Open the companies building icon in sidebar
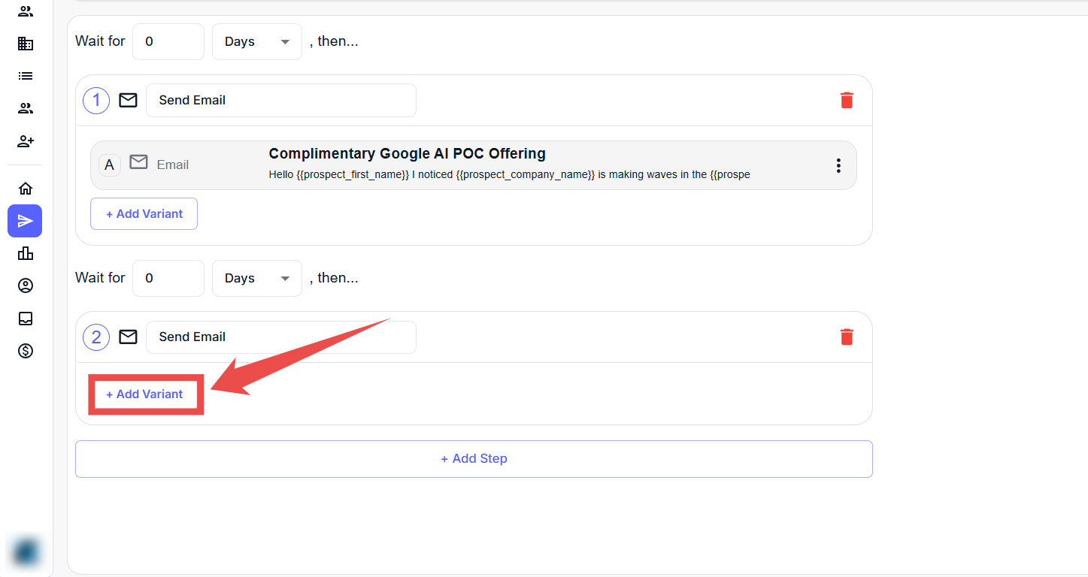The image size is (1088, 577). 26,44
